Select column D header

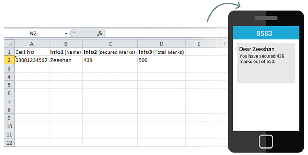[161, 44]
